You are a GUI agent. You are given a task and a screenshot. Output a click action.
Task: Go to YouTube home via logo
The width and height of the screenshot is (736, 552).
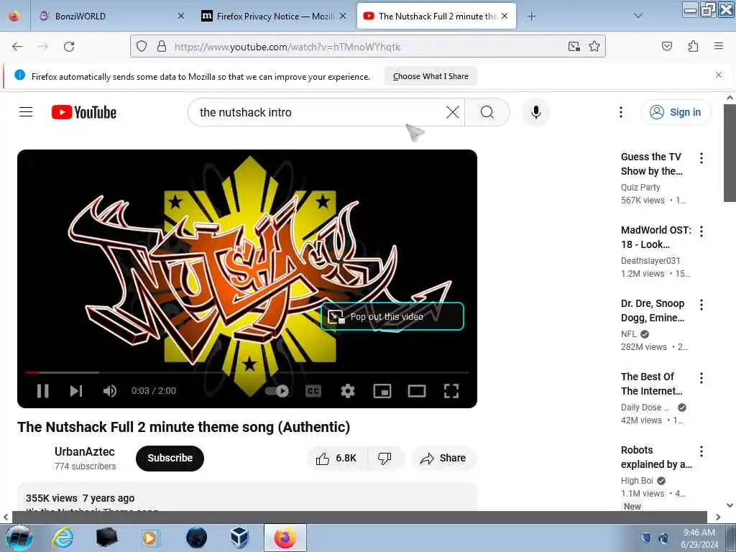84,112
